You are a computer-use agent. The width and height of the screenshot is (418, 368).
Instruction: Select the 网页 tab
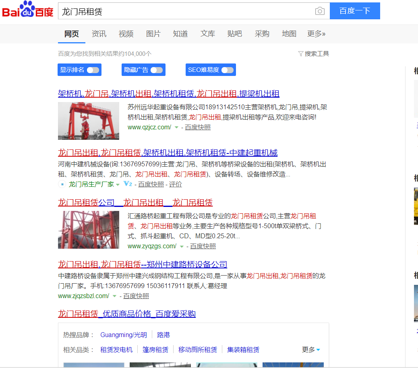(x=71, y=34)
